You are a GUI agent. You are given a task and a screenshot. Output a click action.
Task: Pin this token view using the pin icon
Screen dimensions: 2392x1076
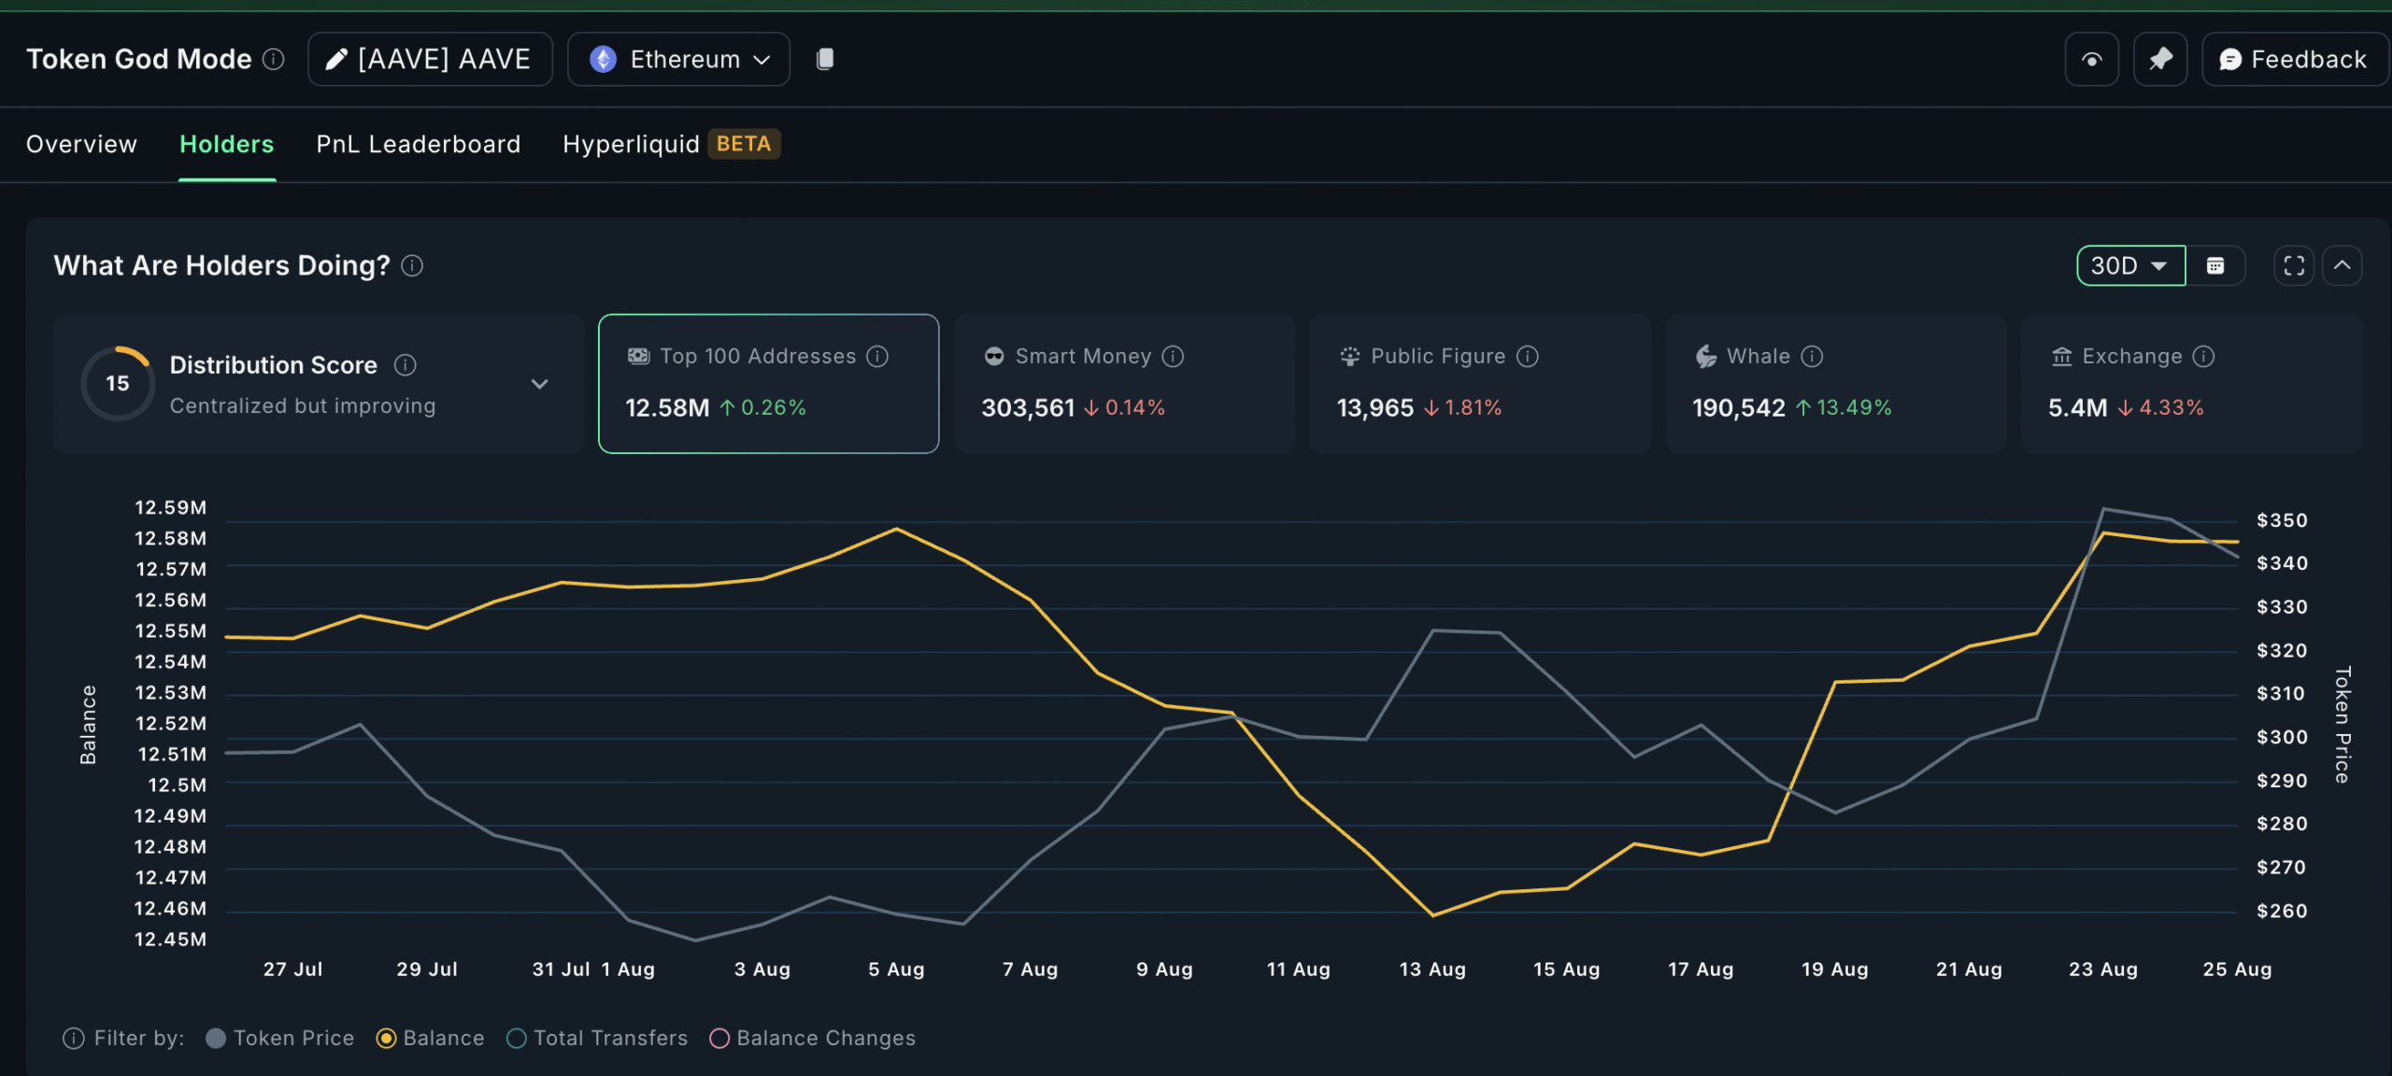(2160, 58)
